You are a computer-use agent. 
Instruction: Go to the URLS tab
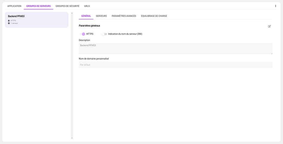click(x=87, y=6)
